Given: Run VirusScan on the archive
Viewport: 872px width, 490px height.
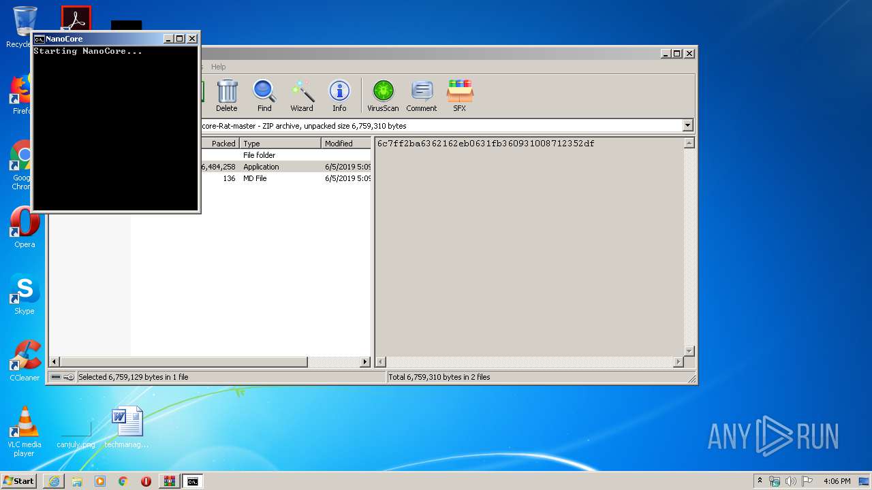Looking at the screenshot, I should [x=383, y=96].
